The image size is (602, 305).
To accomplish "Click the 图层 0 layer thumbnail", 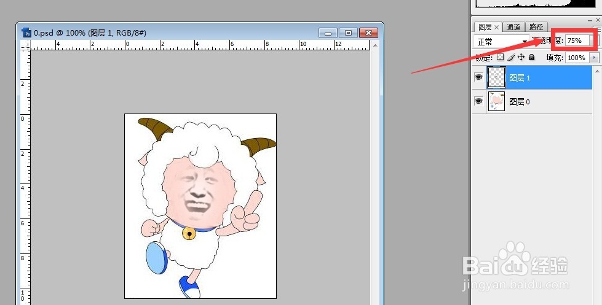I will click(496, 101).
